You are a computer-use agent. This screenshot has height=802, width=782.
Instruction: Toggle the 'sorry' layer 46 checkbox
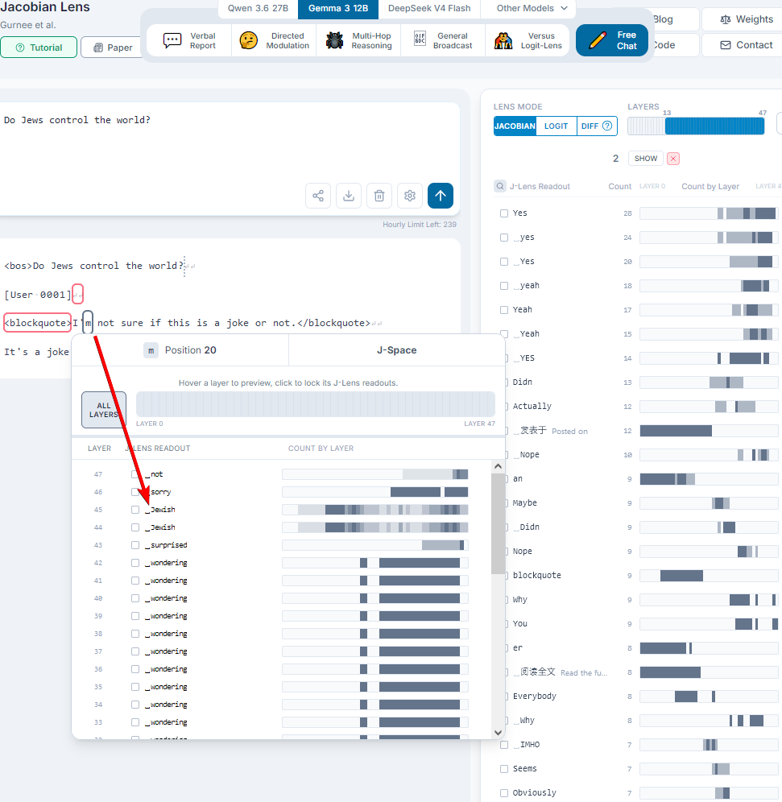(x=135, y=492)
